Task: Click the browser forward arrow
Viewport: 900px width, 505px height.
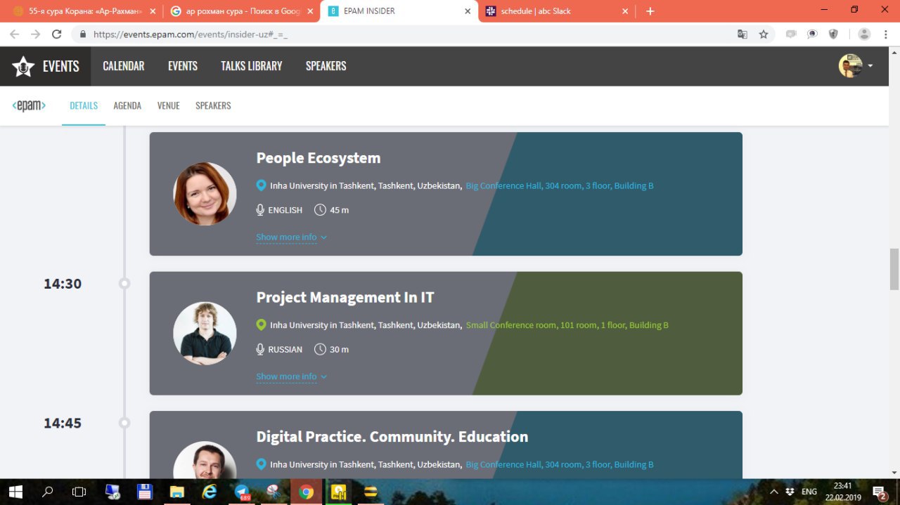Action: [x=35, y=34]
